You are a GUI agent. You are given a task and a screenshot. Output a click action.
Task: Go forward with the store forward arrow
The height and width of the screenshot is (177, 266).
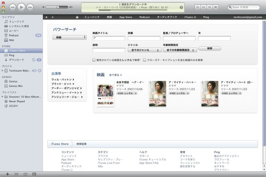53,17
